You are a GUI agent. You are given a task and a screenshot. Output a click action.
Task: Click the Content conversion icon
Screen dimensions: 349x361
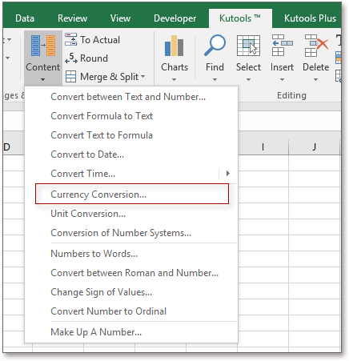(x=43, y=46)
